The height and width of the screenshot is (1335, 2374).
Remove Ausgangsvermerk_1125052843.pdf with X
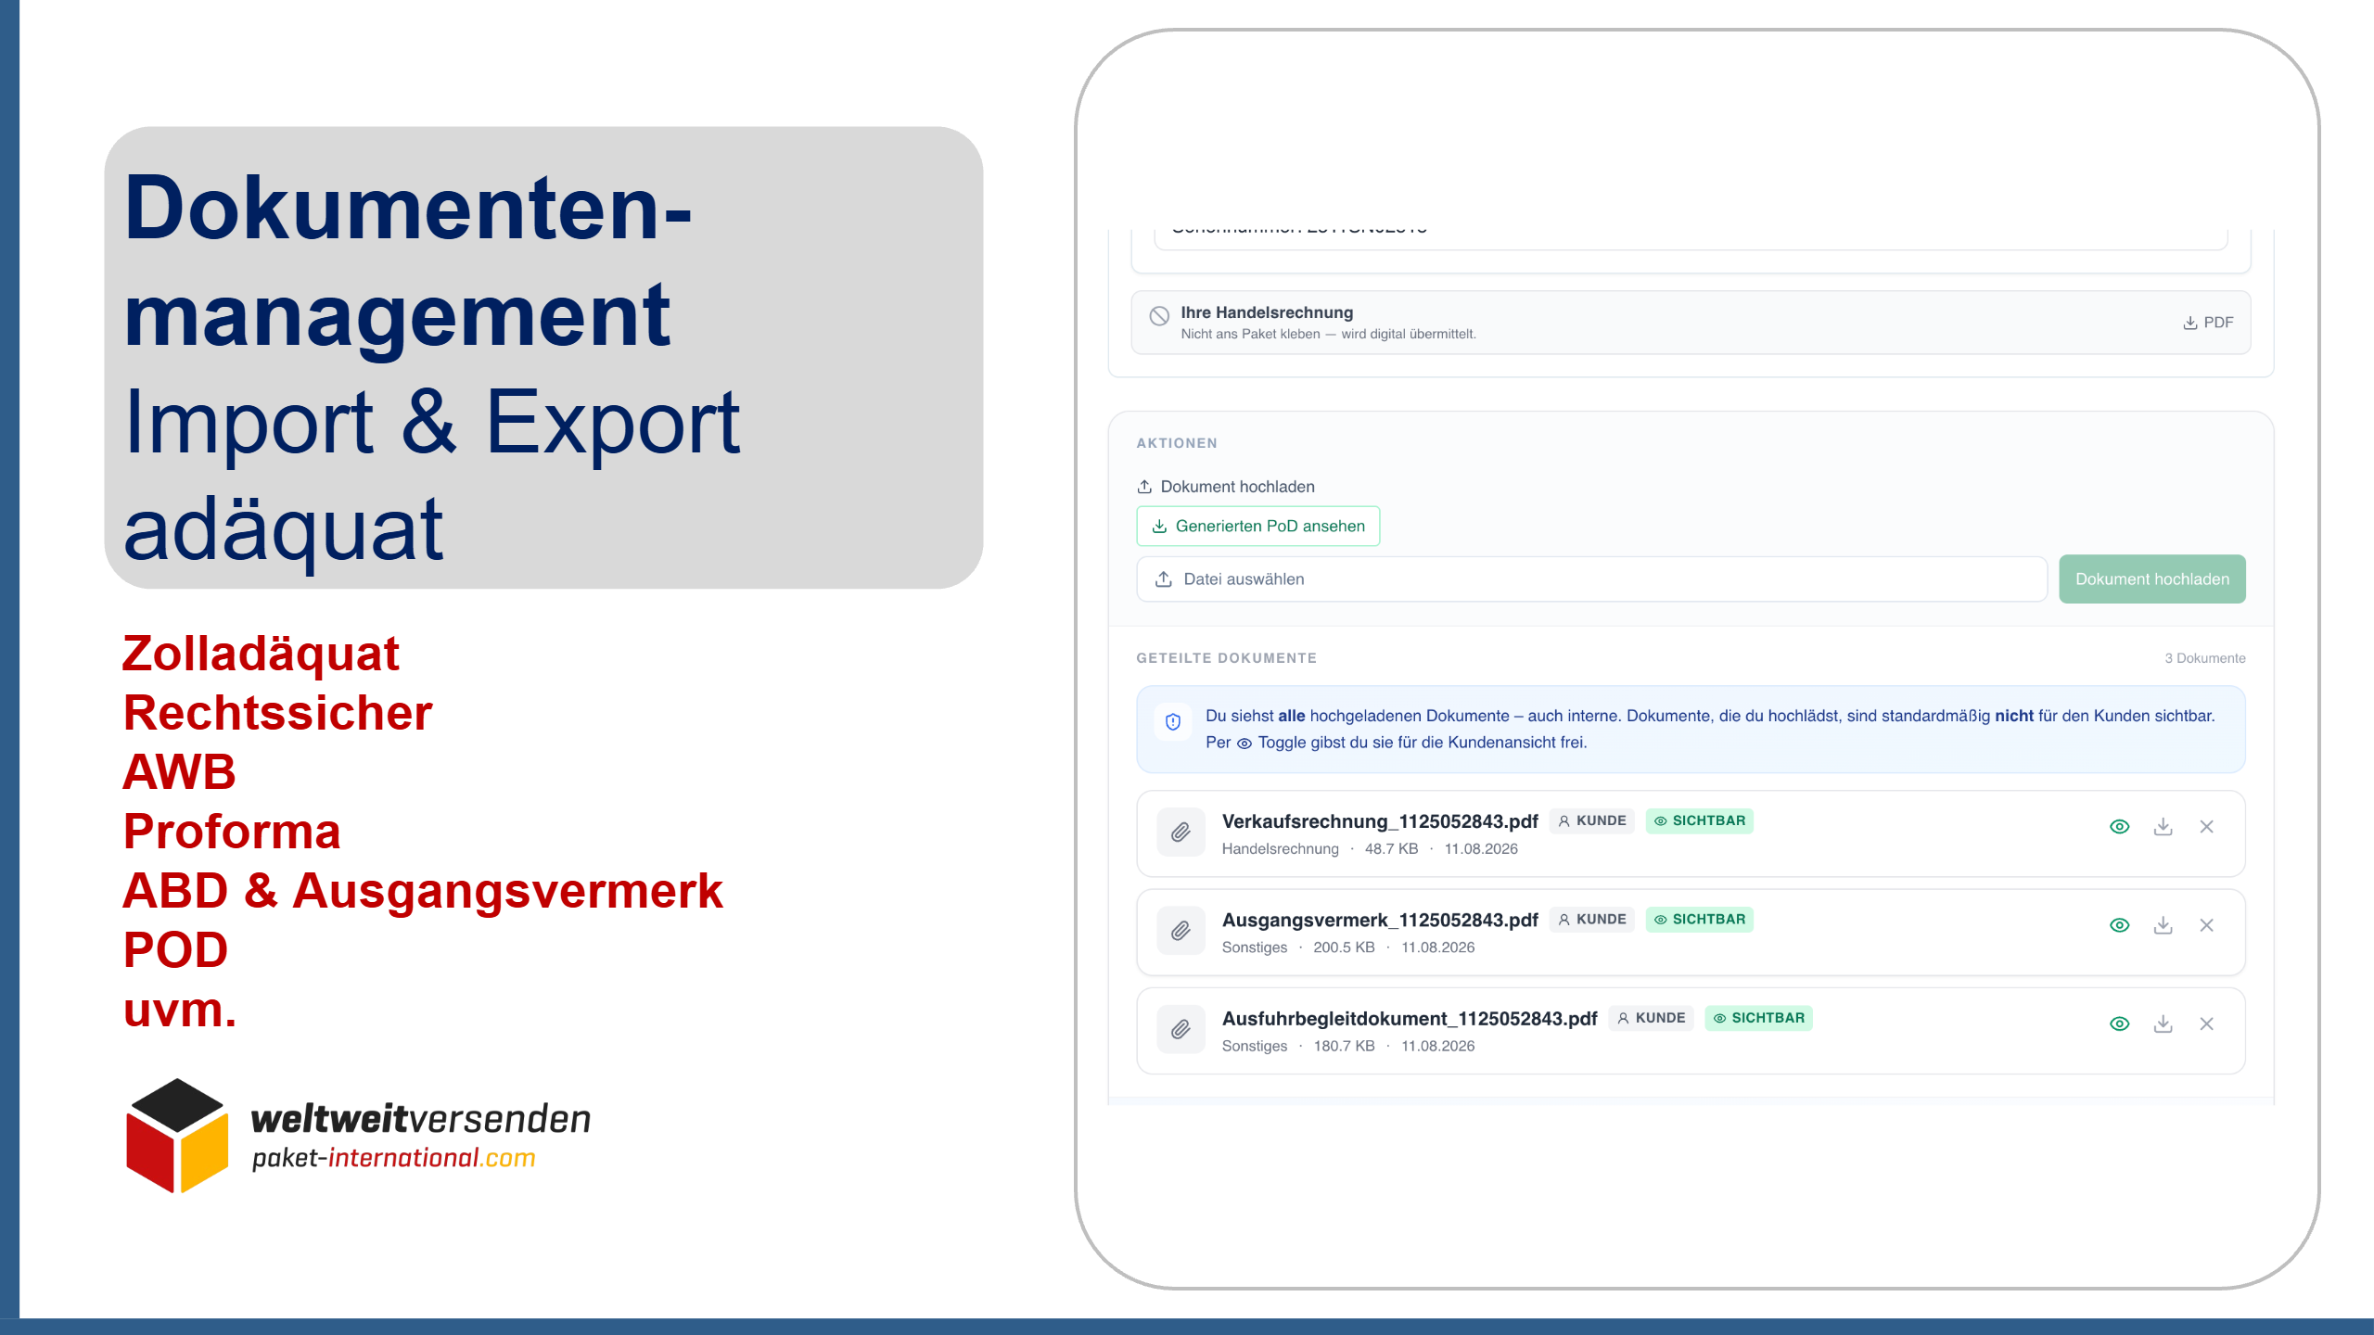(2207, 925)
